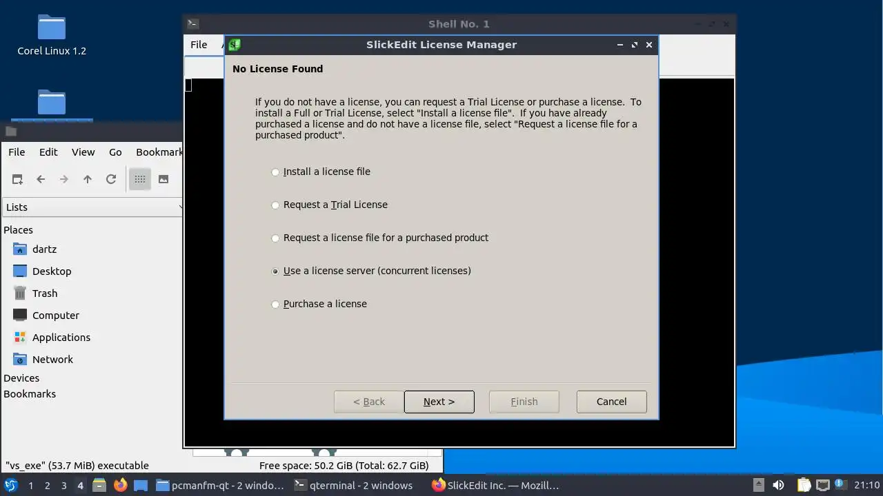Open the removable media tray icon

(x=758, y=485)
